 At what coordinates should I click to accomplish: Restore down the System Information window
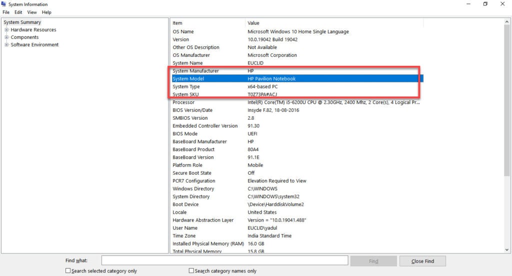485,4
